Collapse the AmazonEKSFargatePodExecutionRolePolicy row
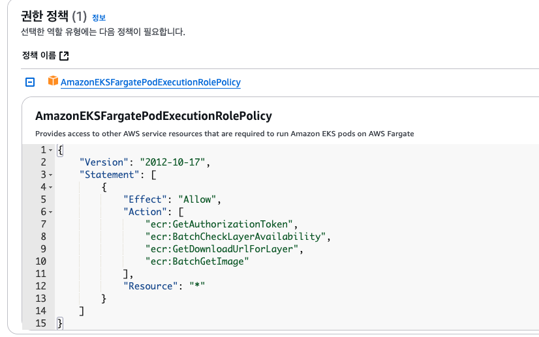Screen dimensions: 539x337 pos(30,82)
